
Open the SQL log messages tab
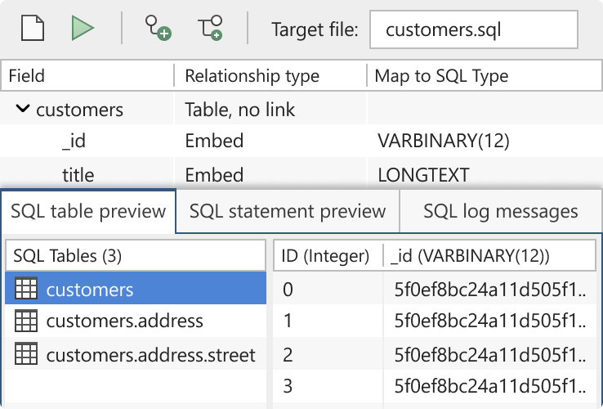coord(501,211)
